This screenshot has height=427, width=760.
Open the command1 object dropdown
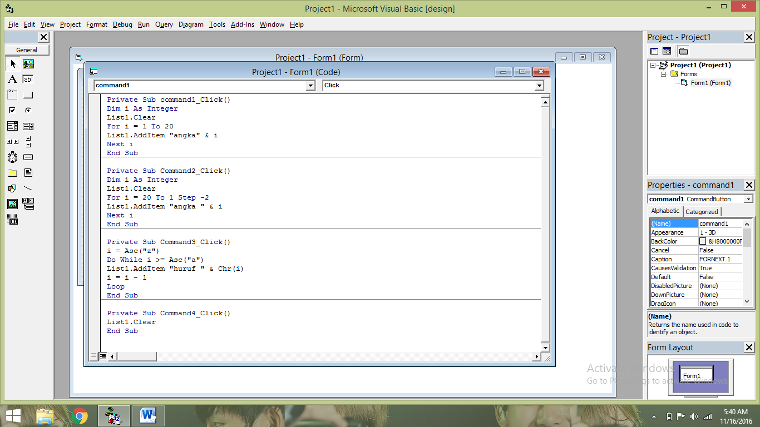pyautogui.click(x=311, y=86)
